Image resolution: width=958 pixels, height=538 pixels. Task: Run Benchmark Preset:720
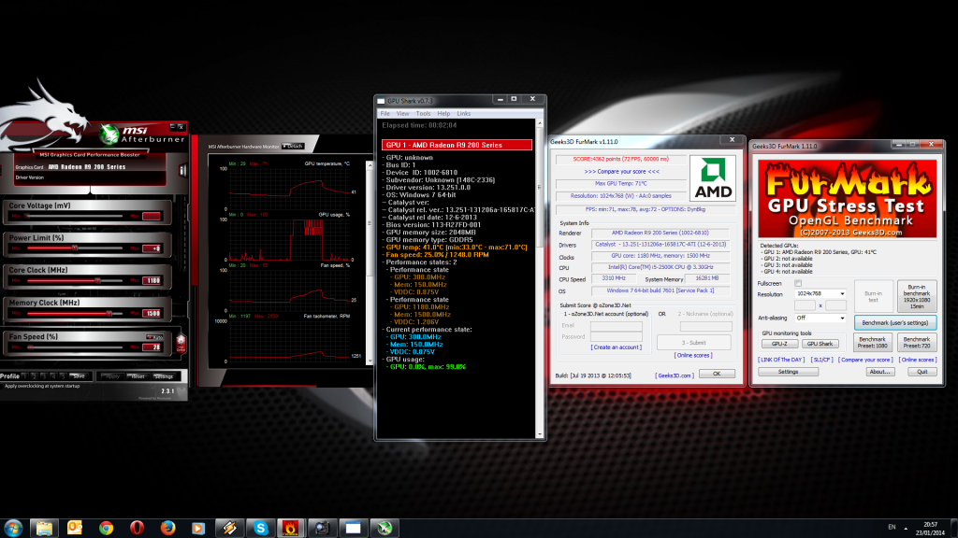point(917,342)
